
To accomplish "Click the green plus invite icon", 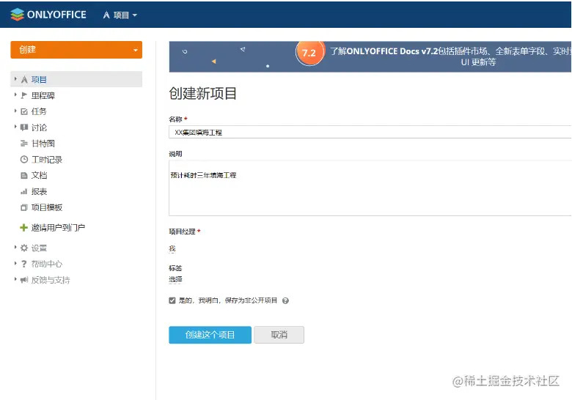I will [x=23, y=228].
